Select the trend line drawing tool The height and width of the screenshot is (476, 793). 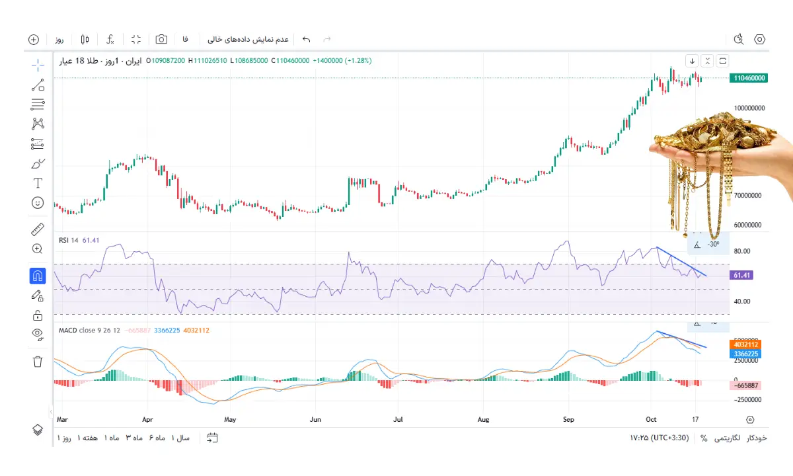coord(38,85)
